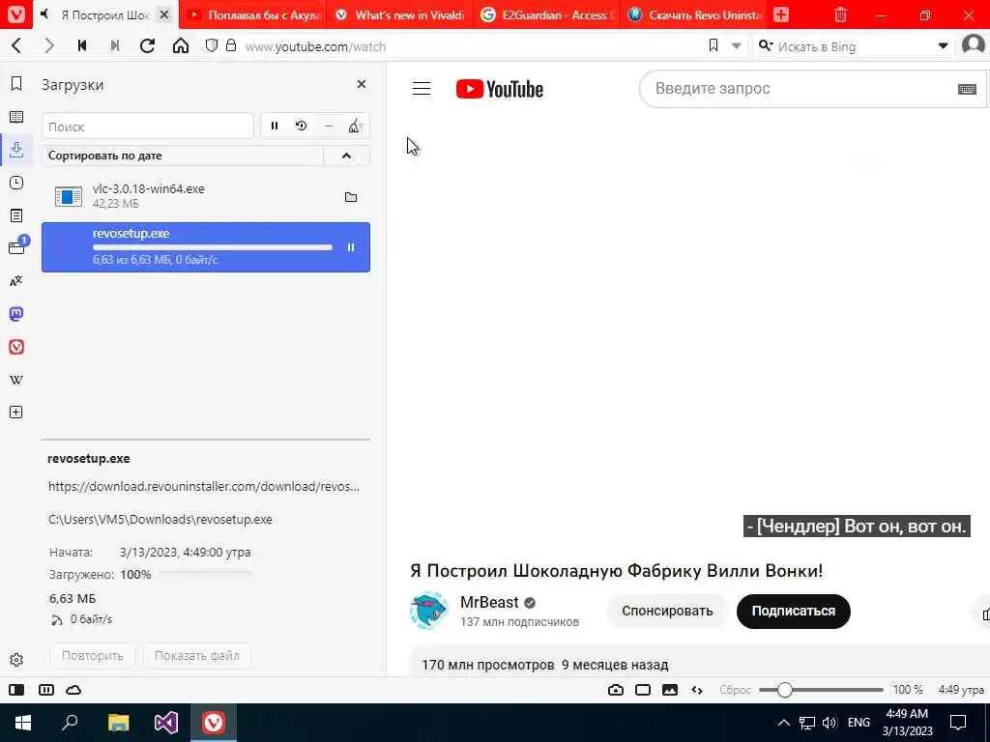Click the Спонсировать button
The height and width of the screenshot is (742, 990).
(667, 611)
